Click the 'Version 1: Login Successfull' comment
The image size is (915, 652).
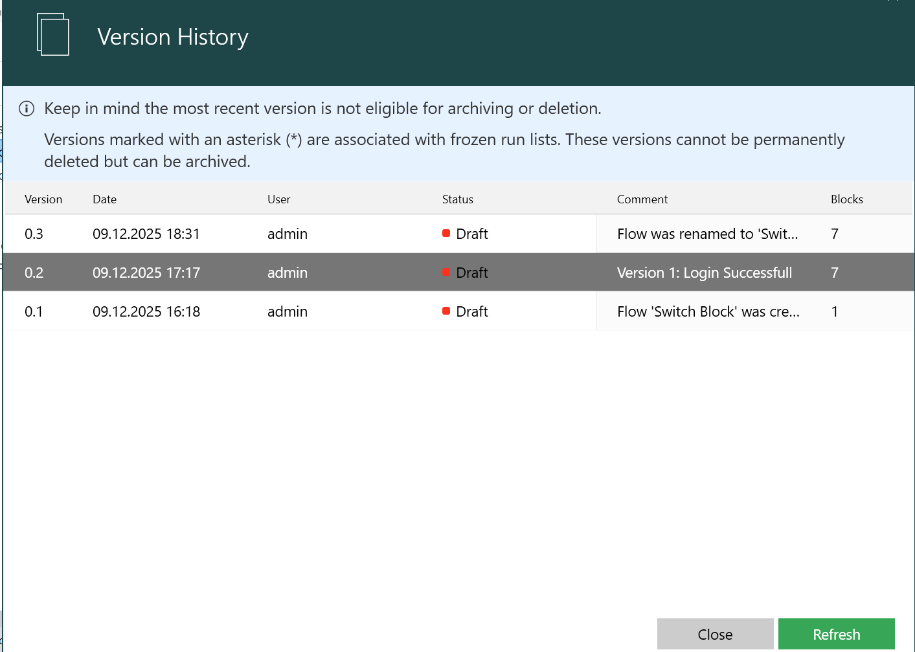tap(705, 273)
